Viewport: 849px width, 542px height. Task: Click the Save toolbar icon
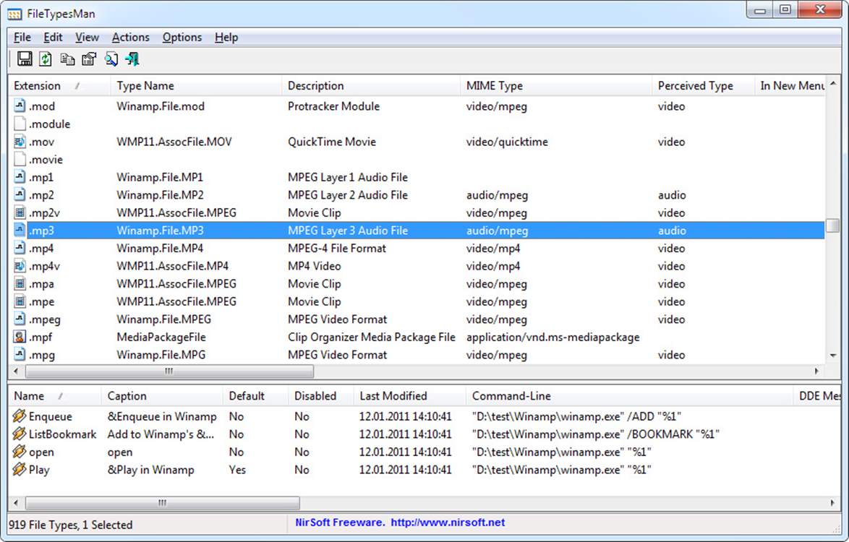[x=25, y=59]
